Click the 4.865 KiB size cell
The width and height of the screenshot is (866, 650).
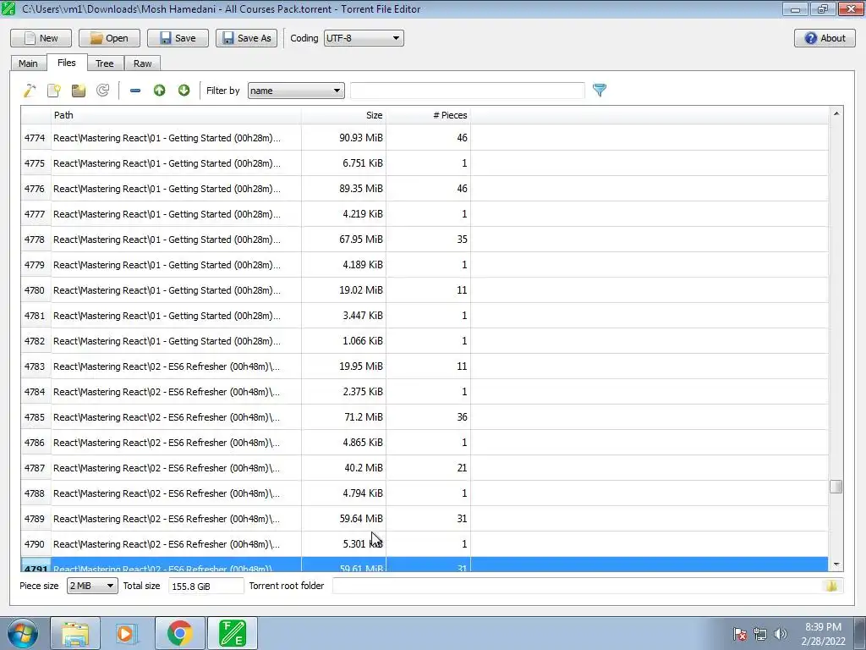343,443
